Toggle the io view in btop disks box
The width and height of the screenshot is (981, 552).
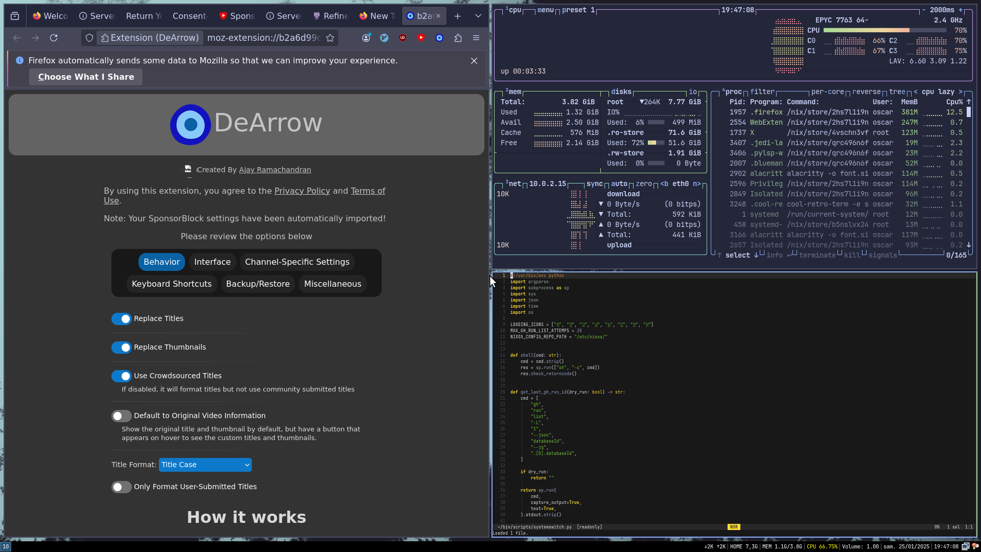(693, 92)
